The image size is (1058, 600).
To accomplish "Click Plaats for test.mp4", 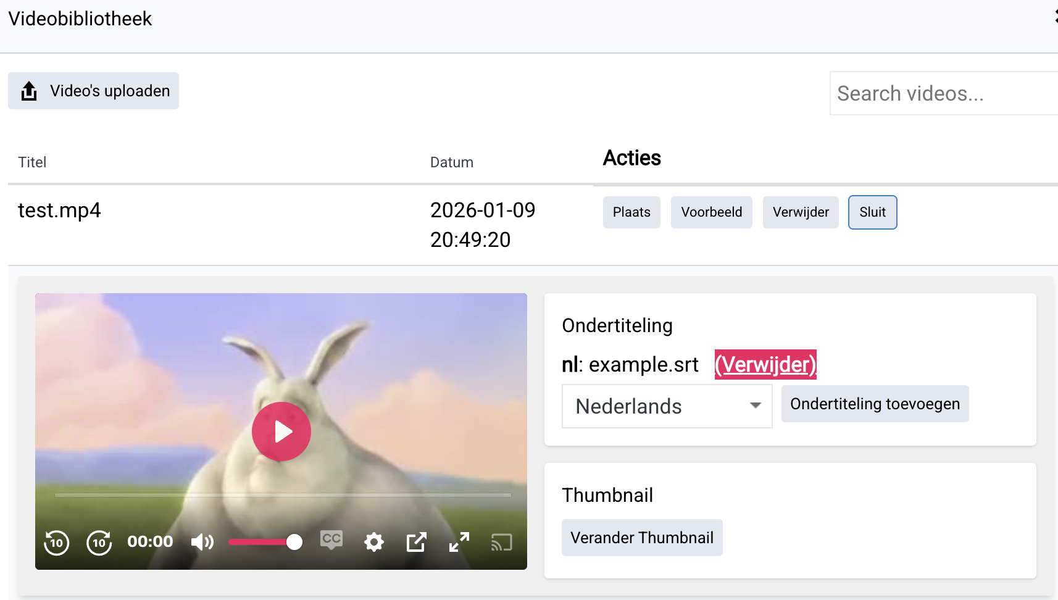I will [x=631, y=212].
